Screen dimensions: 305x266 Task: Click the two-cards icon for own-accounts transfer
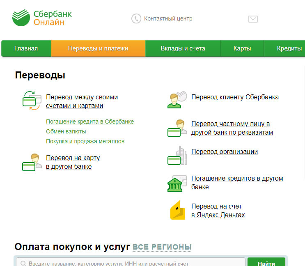point(32,101)
